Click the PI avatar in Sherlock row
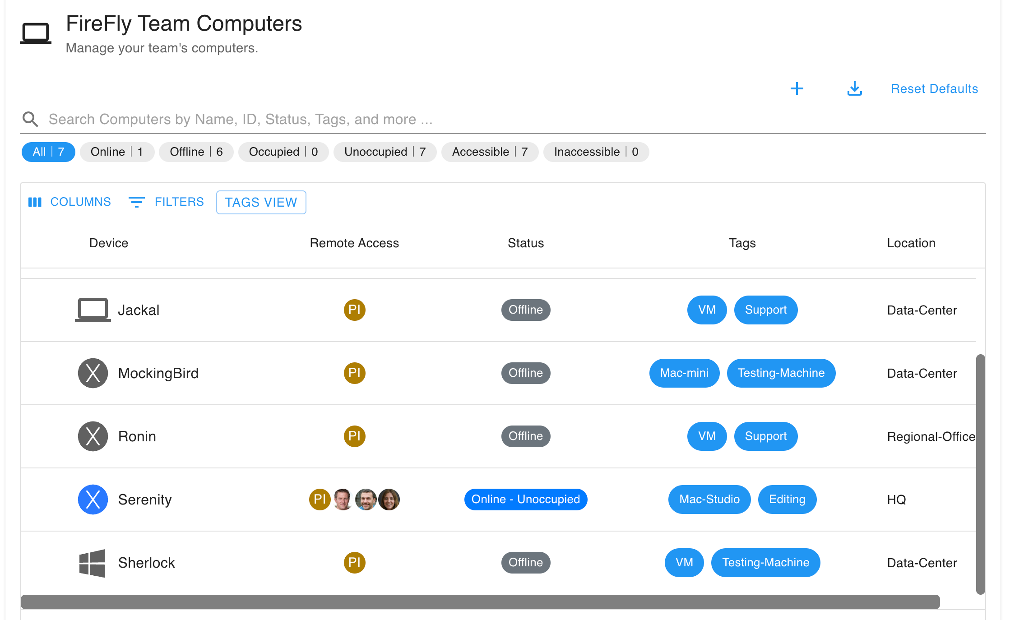Image resolution: width=1010 pixels, height=620 pixels. pos(355,563)
